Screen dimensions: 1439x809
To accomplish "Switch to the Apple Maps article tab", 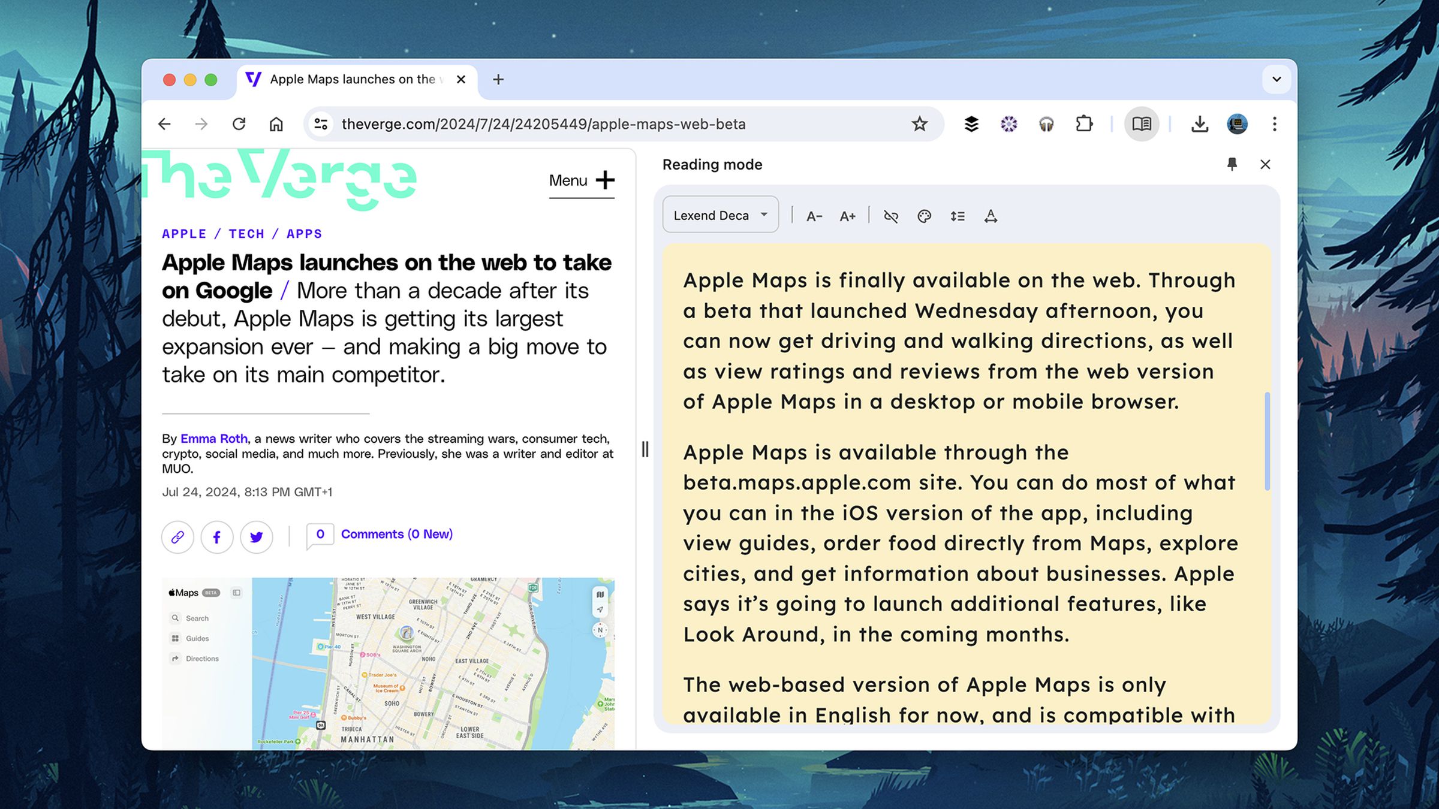I will pos(348,79).
